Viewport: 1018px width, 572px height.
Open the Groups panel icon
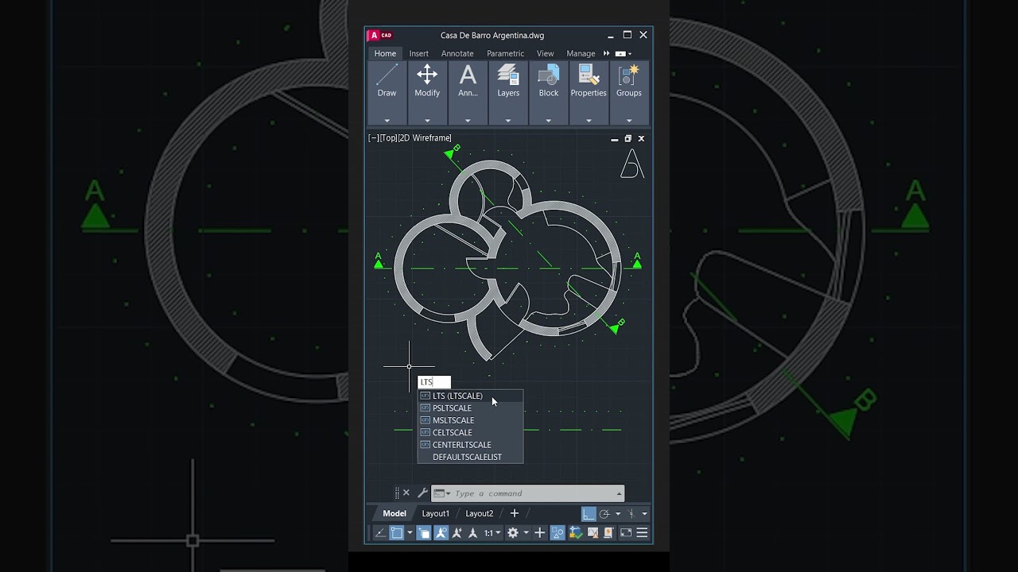(629, 75)
